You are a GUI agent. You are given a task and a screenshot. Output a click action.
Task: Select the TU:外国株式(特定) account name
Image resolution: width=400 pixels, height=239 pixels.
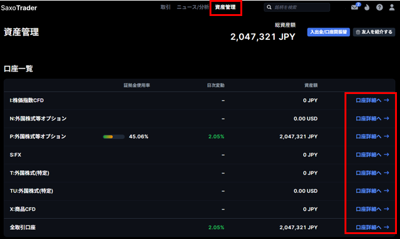pos(31,191)
